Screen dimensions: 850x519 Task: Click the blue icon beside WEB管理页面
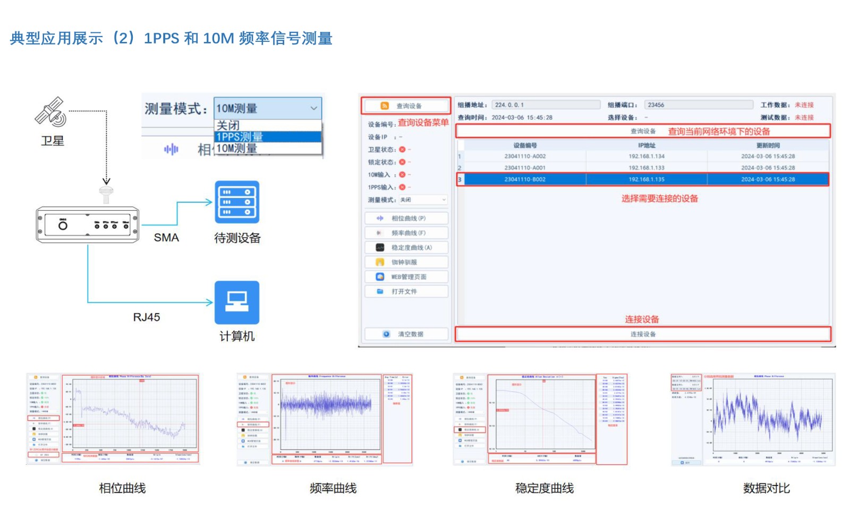pos(380,276)
